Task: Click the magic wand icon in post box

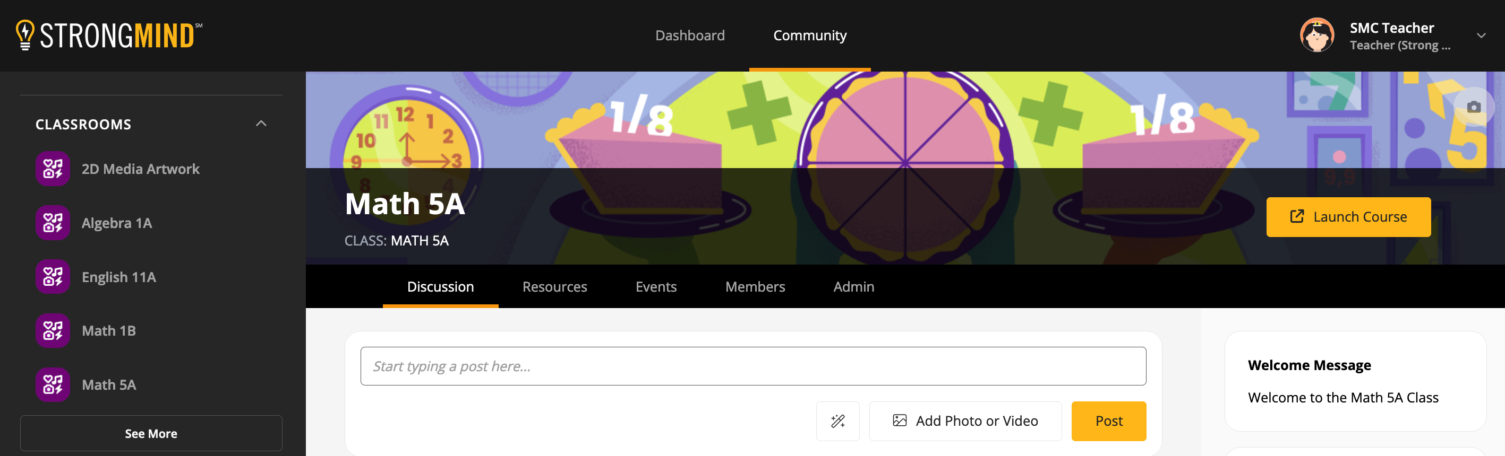Action: tap(837, 421)
